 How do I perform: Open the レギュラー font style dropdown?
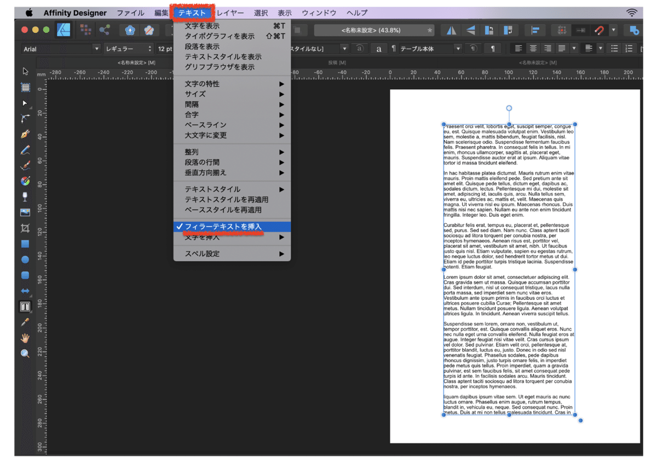[x=129, y=49]
